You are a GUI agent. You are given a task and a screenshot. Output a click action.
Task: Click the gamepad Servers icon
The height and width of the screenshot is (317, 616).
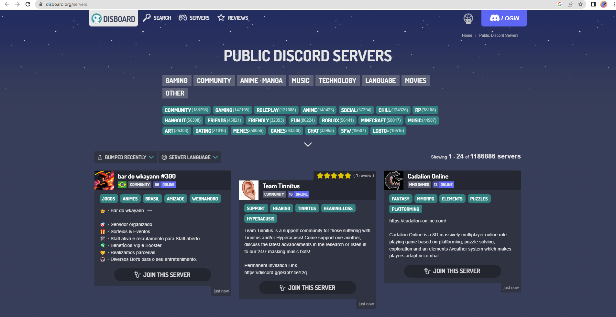pyautogui.click(x=183, y=18)
